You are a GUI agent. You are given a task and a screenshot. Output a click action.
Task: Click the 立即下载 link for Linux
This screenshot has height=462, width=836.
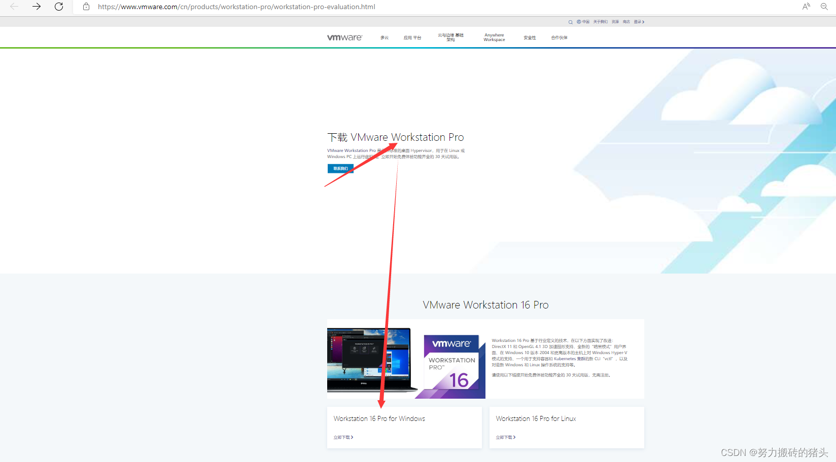coord(506,437)
